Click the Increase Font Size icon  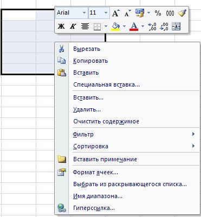115,13
